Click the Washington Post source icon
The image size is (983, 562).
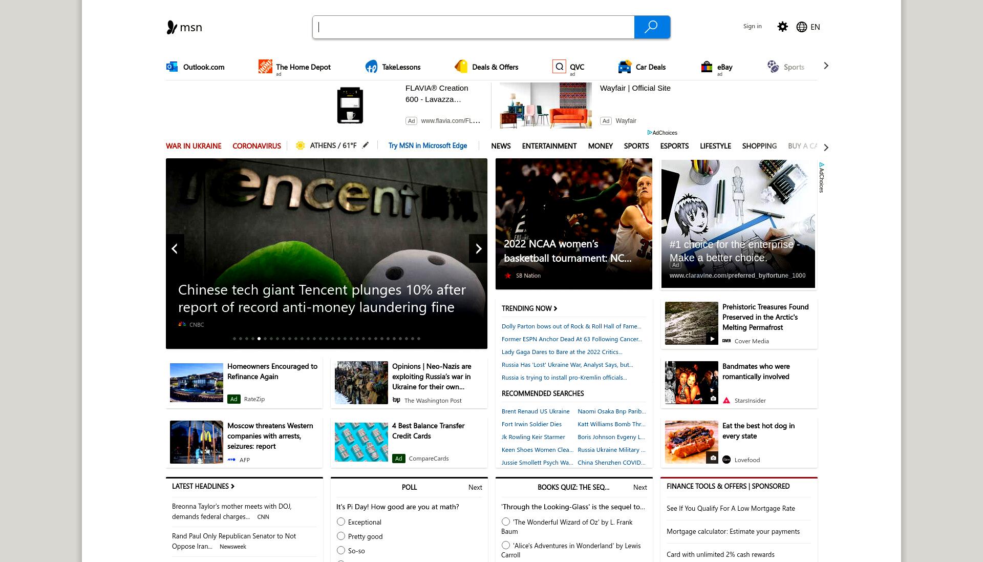tap(396, 401)
